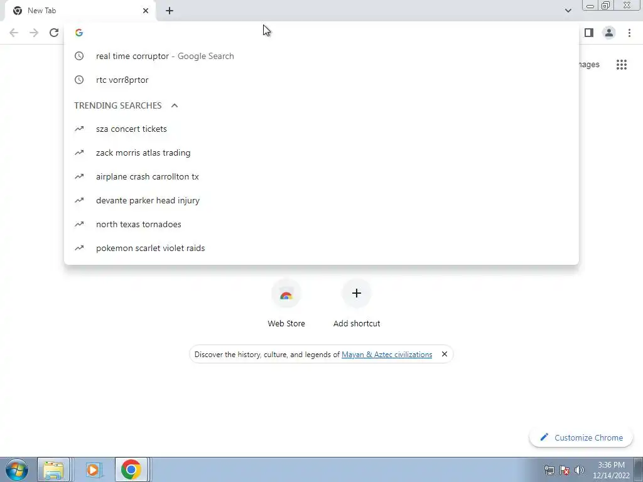
Task: Launch Windows Media Player from taskbar
Action: (93, 469)
